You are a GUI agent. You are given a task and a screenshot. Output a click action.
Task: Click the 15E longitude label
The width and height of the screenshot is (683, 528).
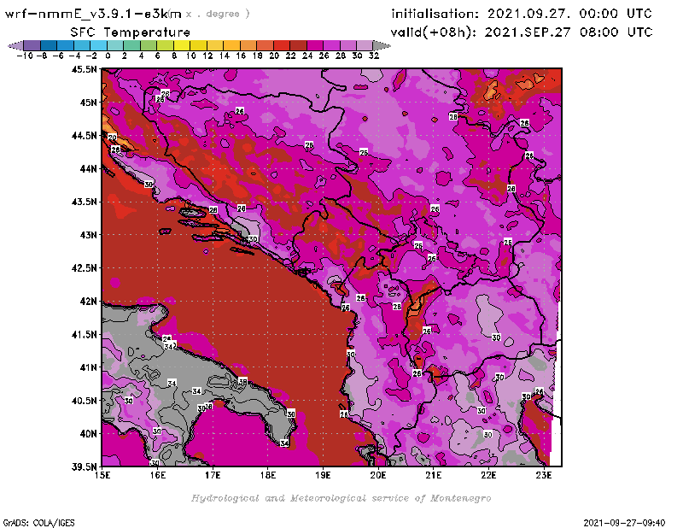pos(102,475)
